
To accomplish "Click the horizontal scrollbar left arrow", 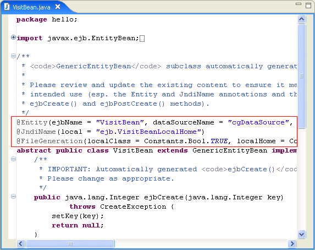I will click(21, 244).
